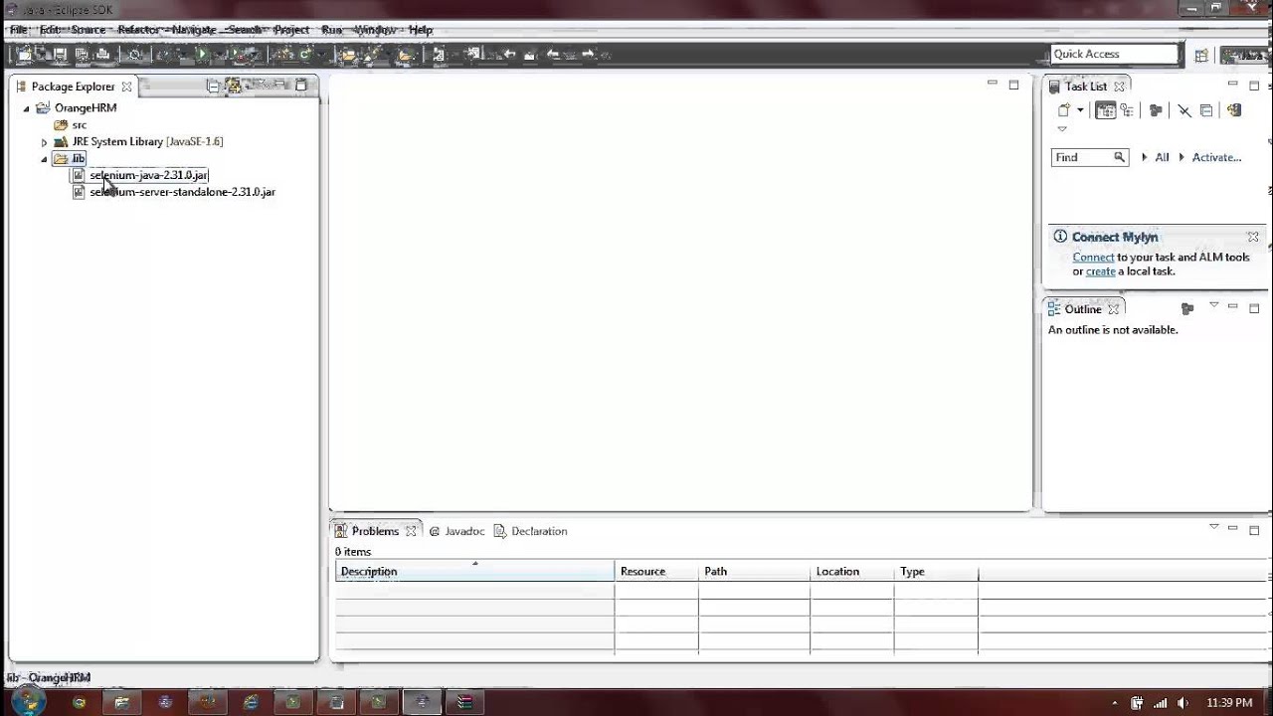Click Collapse All icon in Task List
Image resolution: width=1273 pixels, height=716 pixels.
[x=1206, y=110]
